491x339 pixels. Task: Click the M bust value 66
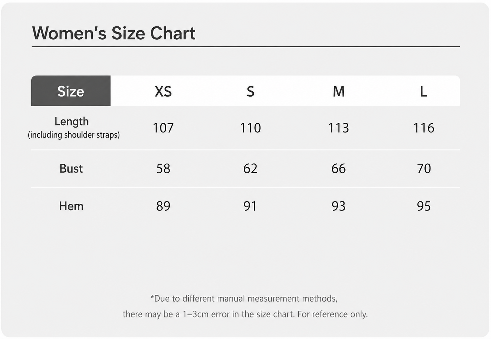click(x=338, y=169)
